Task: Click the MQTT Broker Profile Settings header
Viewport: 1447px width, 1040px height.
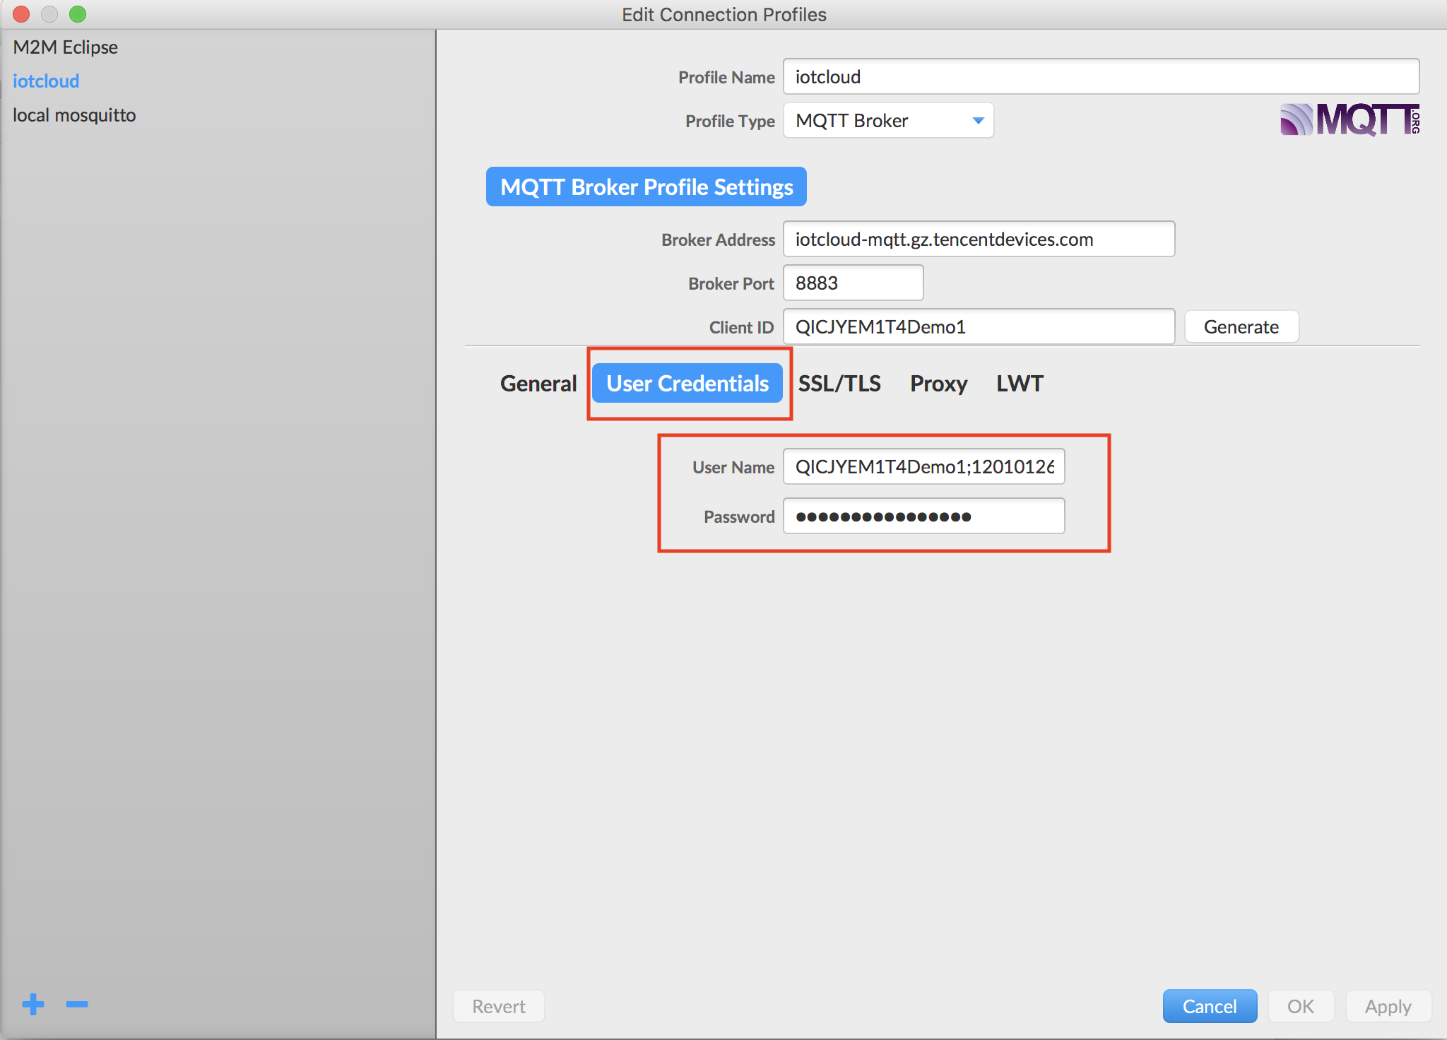Action: pyautogui.click(x=646, y=187)
